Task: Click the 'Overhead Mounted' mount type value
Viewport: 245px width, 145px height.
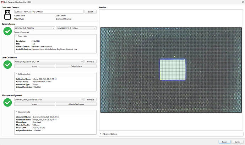Action: tap(64, 19)
